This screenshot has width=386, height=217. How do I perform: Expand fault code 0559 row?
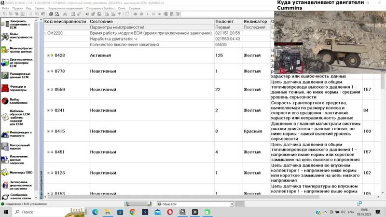point(48,90)
